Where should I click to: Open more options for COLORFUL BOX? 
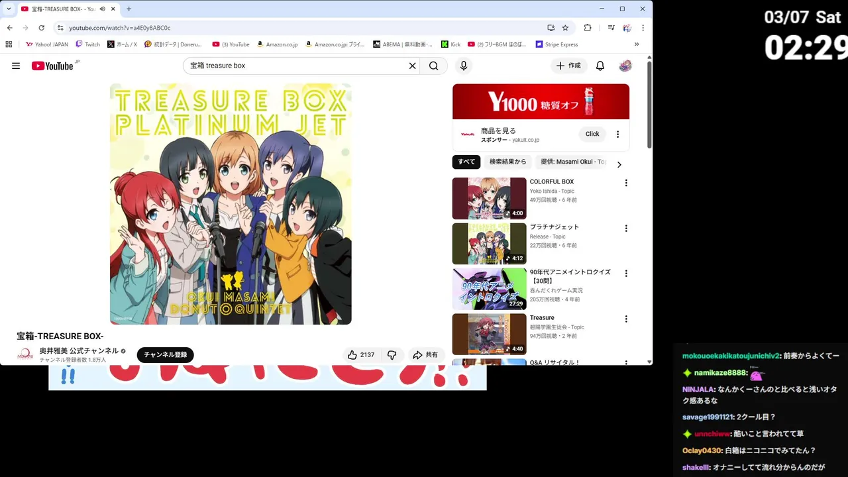(x=626, y=183)
